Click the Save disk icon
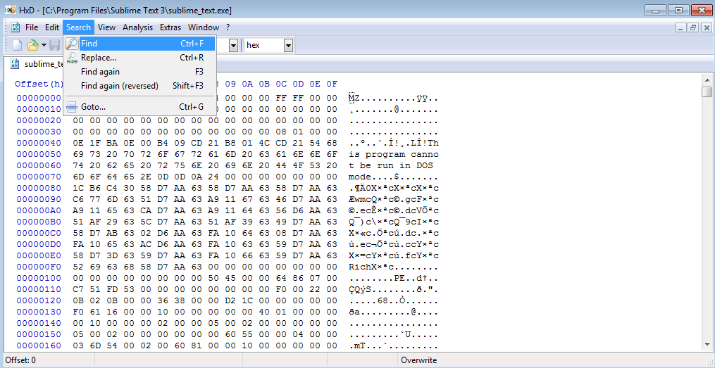The width and height of the screenshot is (715, 368). point(55,45)
